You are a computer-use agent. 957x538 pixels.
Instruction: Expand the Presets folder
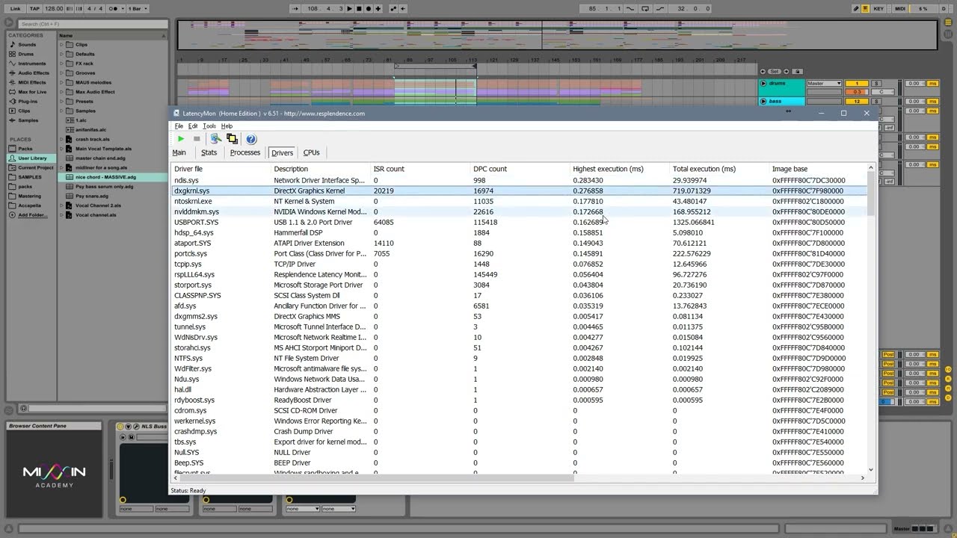(62, 102)
